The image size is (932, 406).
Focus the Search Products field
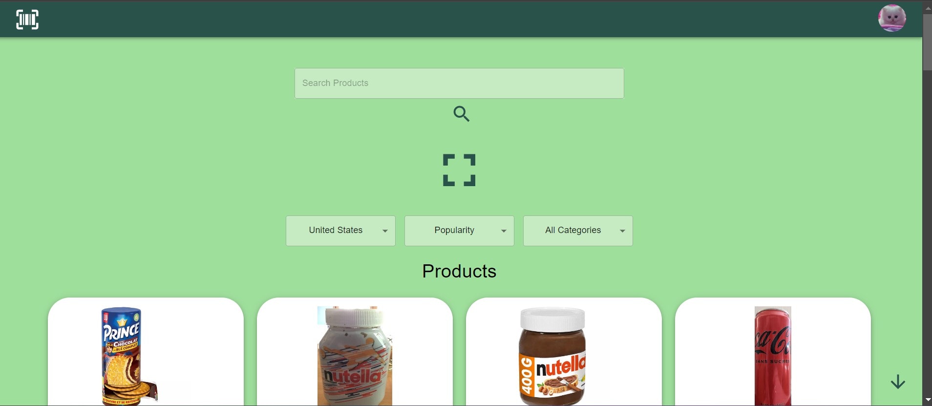point(459,83)
